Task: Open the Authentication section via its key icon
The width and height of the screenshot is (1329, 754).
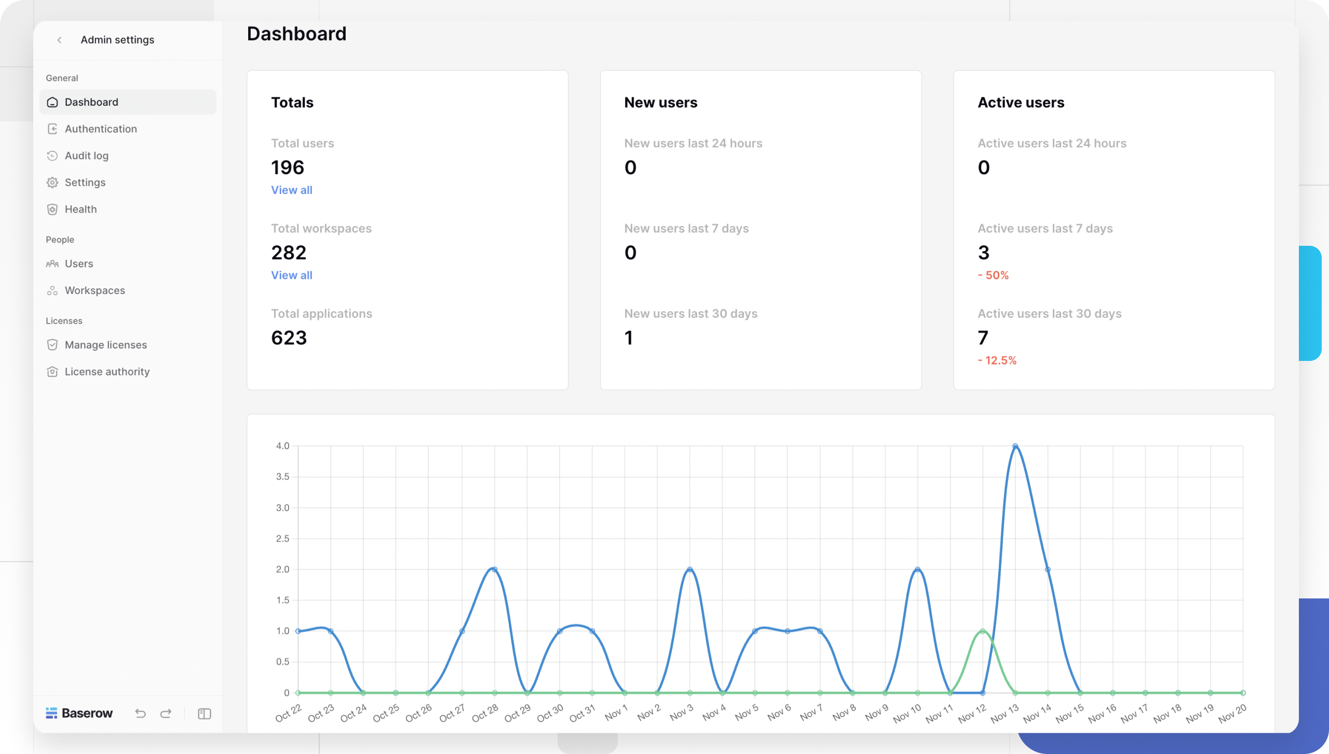Action: [x=52, y=129]
